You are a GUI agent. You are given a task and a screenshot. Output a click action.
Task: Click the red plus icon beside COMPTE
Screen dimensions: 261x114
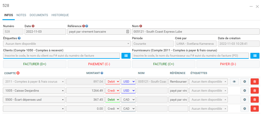[x=18, y=73]
